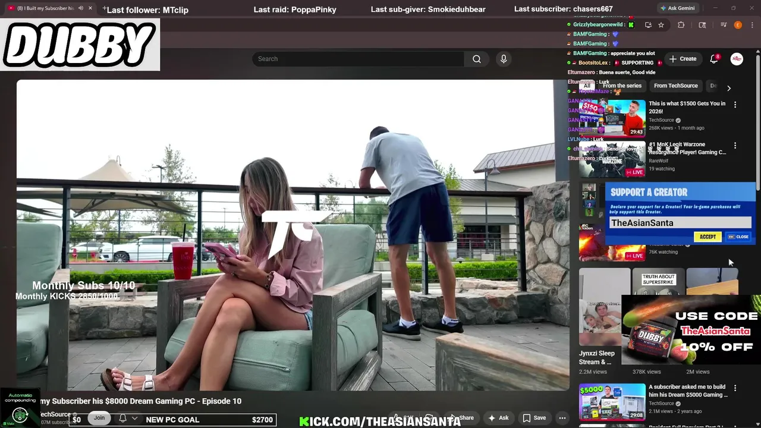Click the search-tabs icon beside extensions
Screen dimensions: 761x428
[702, 25]
